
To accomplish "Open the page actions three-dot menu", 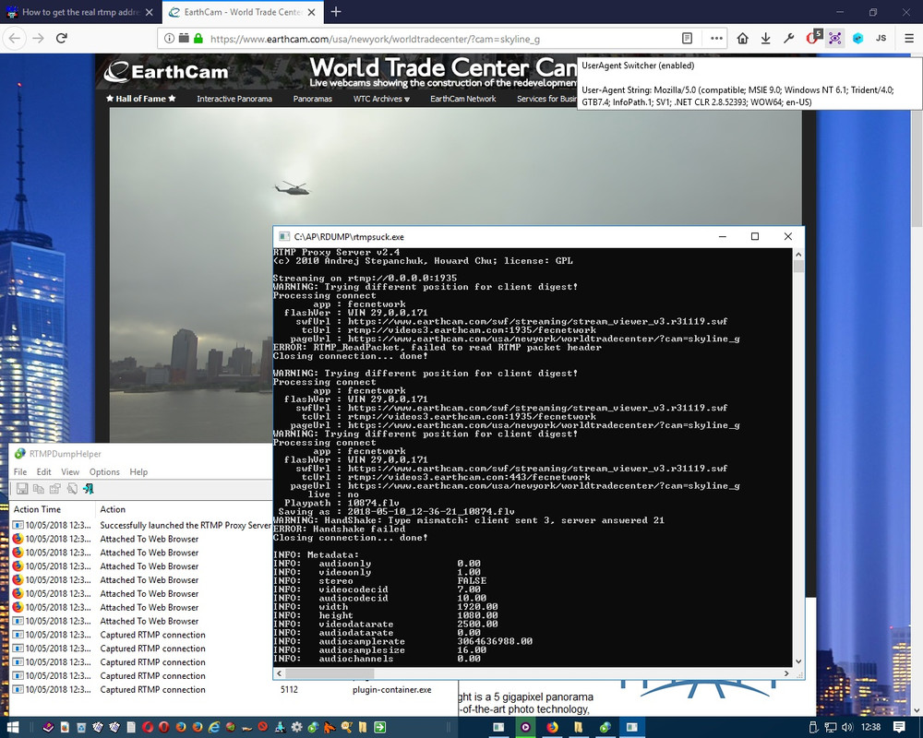I will coord(716,38).
